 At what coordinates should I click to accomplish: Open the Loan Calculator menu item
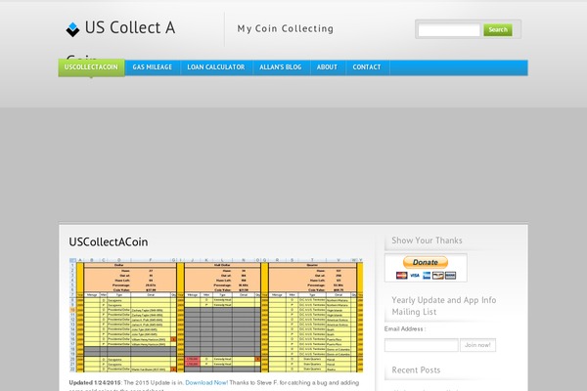click(x=216, y=67)
